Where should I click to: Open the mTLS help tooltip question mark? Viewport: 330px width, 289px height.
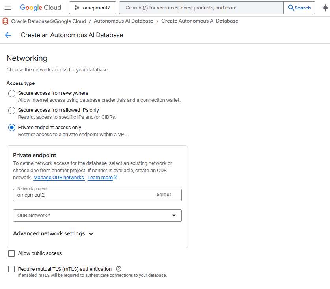119,269
